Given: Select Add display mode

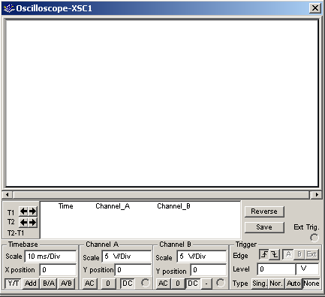Looking at the screenshot, I should [x=31, y=283].
